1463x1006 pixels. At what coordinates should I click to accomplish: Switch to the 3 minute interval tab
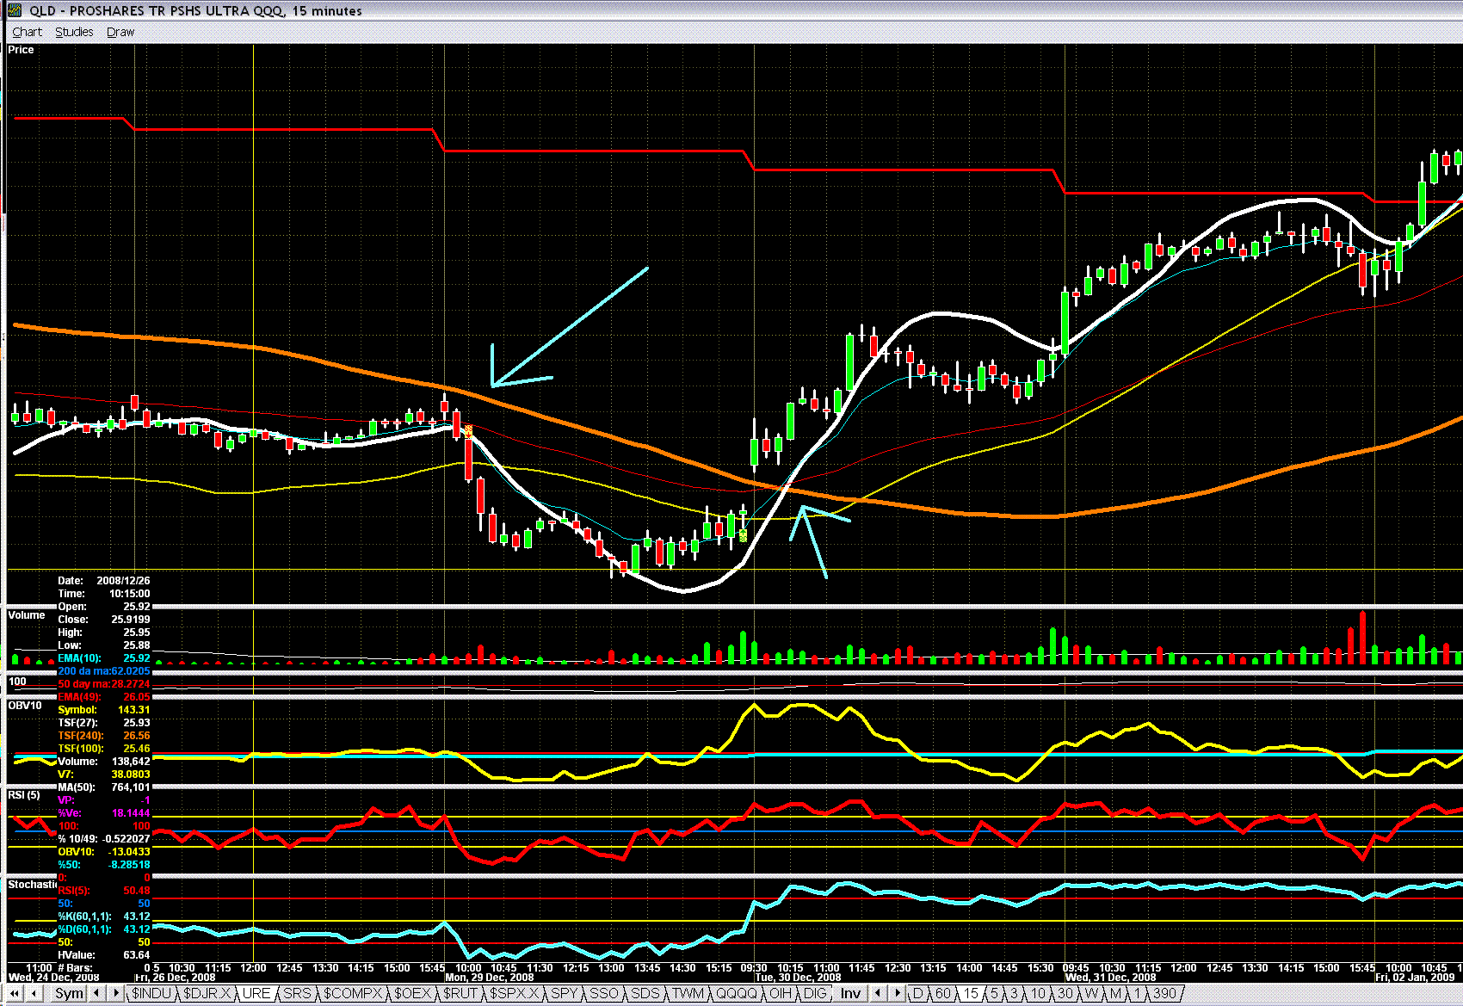(1015, 993)
